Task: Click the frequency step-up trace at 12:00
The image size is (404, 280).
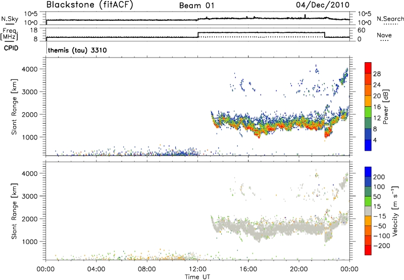Action: tap(198, 35)
